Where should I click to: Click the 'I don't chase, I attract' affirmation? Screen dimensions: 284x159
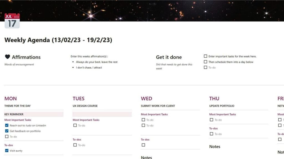(89, 67)
